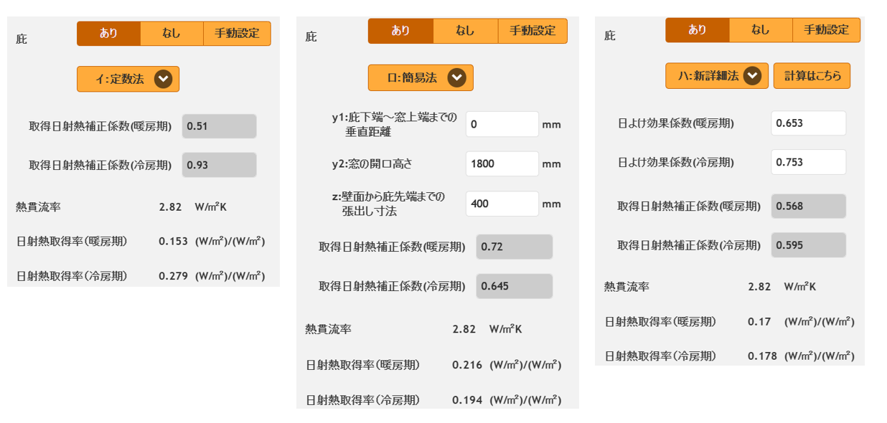Image resolution: width=887 pixels, height=423 pixels.
Task: Open the ハ:新詳細法 method dropdown
Action: 716,75
